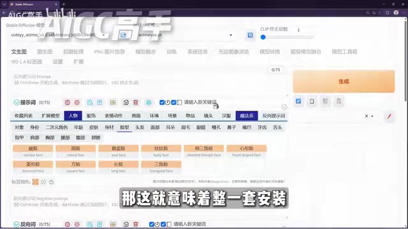
Task: Click the last icon in 标签颜色 row
Action: click(x=52, y=182)
